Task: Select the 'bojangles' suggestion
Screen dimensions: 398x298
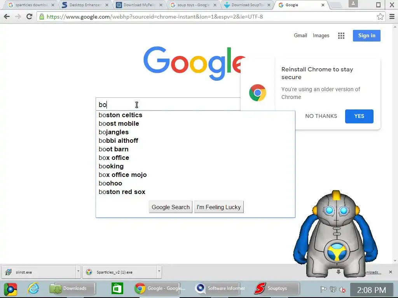Action: point(196,132)
